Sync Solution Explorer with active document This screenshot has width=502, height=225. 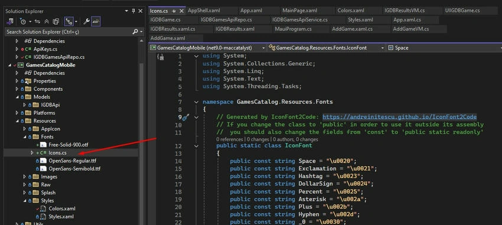(x=37, y=21)
